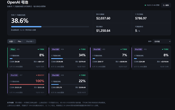Click the 22% percentage on card #08

tap(82, 81)
